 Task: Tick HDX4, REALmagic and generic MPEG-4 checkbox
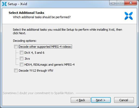(x=21, y=65)
